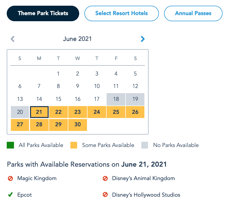The width and height of the screenshot is (250, 207).
Task: Click the gray No Parks Available swatch
Action: tap(145, 145)
